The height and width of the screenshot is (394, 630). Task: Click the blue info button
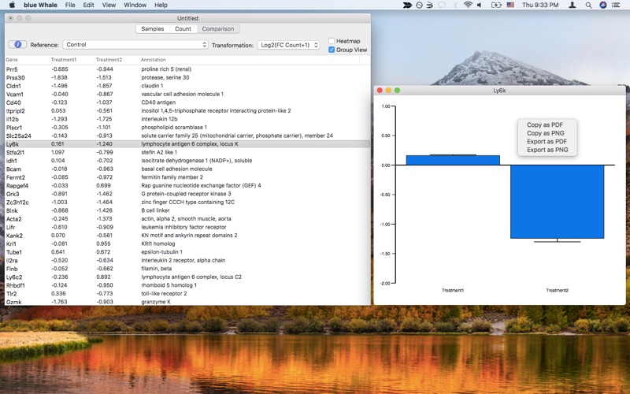pos(17,45)
